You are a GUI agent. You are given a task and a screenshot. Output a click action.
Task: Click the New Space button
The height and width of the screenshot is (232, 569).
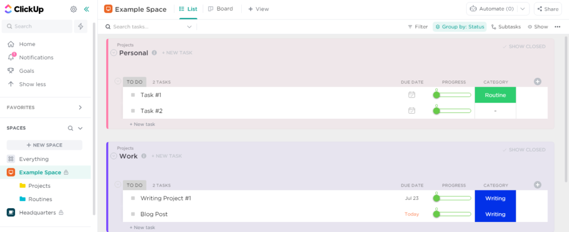pyautogui.click(x=44, y=145)
